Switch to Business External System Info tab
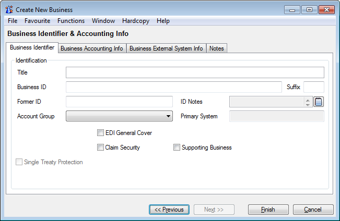The width and height of the screenshot is (340, 221). (x=166, y=48)
